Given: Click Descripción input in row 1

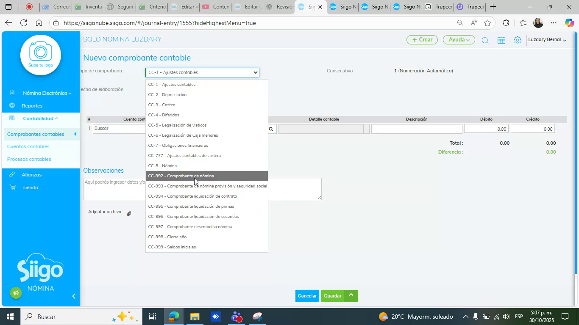Looking at the screenshot, I should click(417, 129).
